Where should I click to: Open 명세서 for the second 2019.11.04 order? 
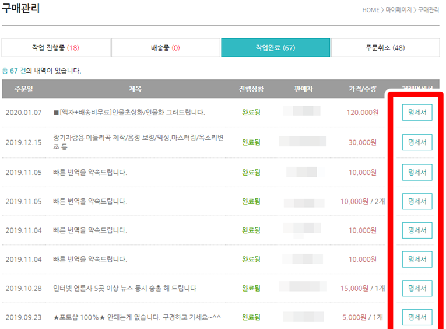click(417, 260)
